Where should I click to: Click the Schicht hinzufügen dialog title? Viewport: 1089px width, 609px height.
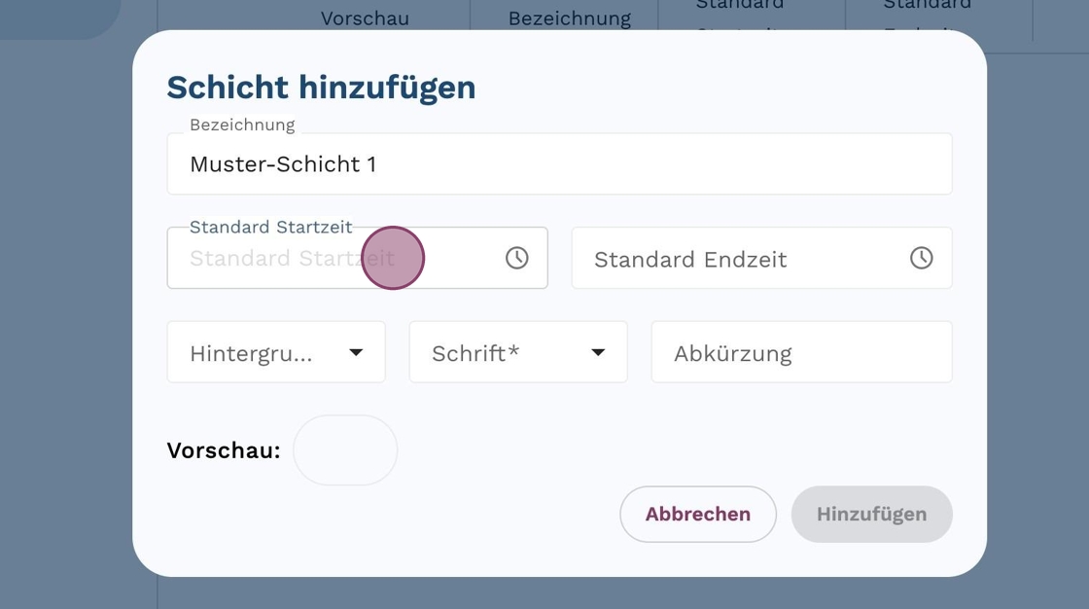tap(321, 88)
